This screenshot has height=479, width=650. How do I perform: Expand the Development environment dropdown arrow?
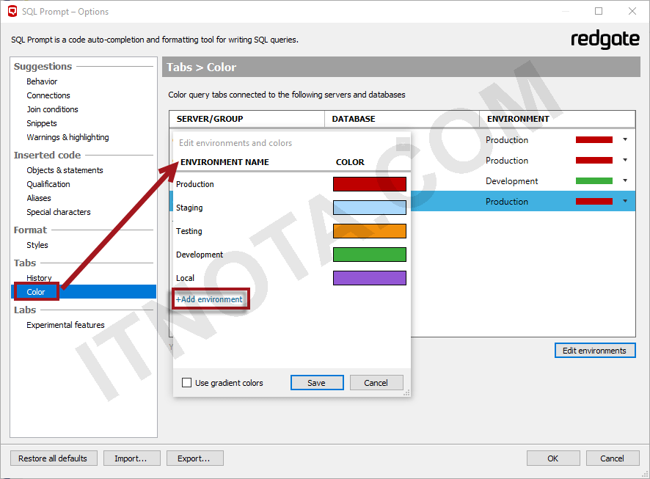click(x=625, y=181)
